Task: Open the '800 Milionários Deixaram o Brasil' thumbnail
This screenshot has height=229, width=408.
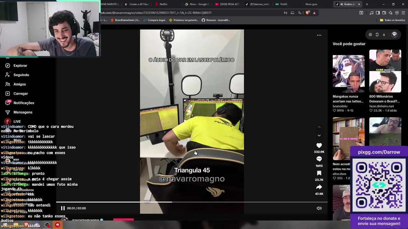Action: (x=385, y=71)
